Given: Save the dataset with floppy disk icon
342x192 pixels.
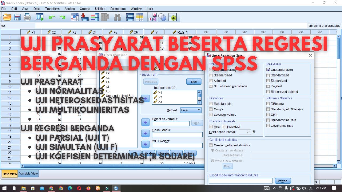Looking at the screenshot, I should pyautogui.click(x=17, y=17).
